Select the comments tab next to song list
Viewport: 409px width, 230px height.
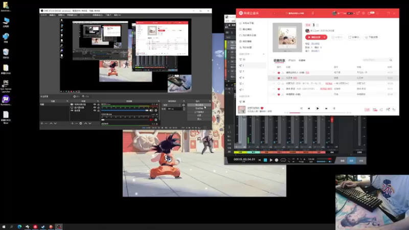coord(292,60)
